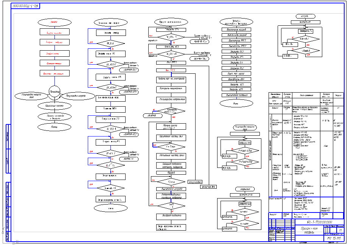Select the 'Выключить PPT1' box
Viewport: 348px width, 245px height.
pos(236,40)
